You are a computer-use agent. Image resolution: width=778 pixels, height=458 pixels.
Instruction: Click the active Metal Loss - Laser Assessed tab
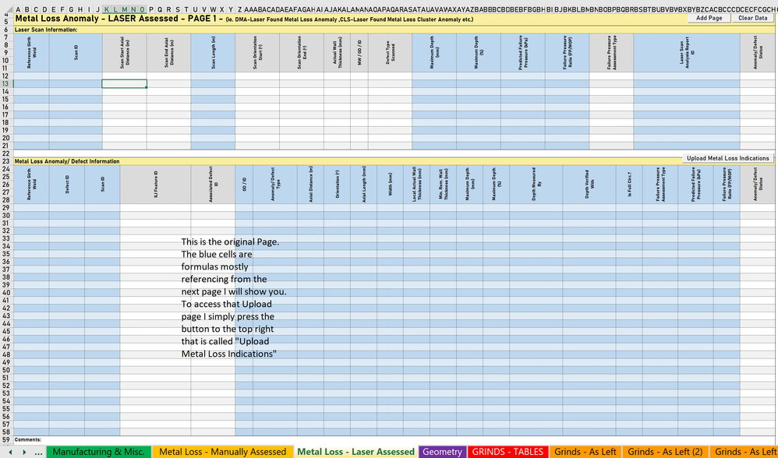[x=355, y=451]
